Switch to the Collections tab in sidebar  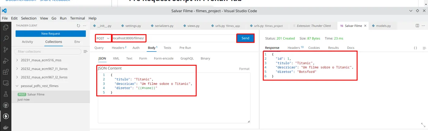pos(53,42)
